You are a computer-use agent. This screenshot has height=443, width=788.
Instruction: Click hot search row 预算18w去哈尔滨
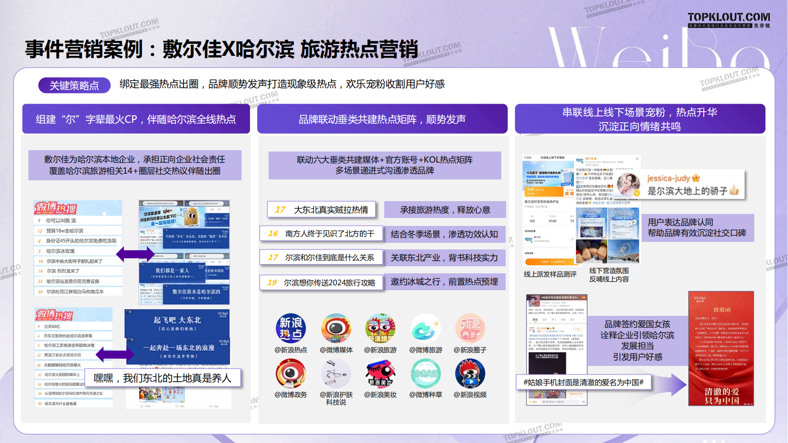point(78,230)
